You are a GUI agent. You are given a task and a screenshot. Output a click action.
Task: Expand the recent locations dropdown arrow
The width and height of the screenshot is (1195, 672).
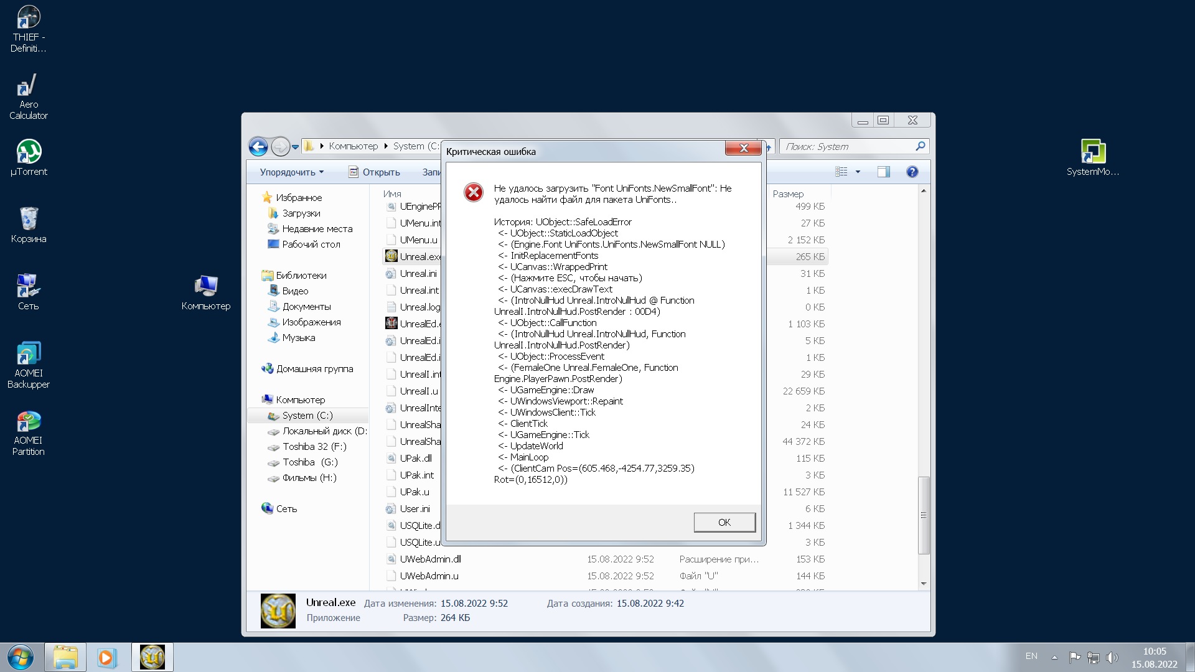pos(294,147)
